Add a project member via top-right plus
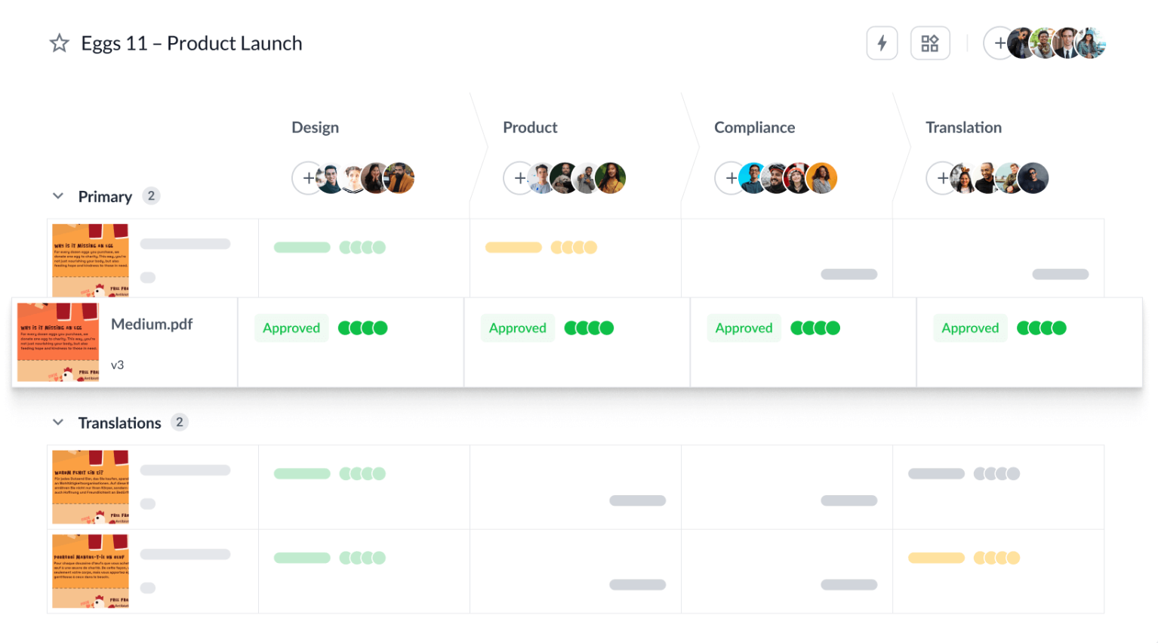The image size is (1158, 643). (999, 43)
